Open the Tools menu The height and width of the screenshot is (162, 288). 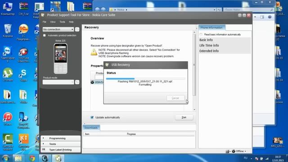62,22
